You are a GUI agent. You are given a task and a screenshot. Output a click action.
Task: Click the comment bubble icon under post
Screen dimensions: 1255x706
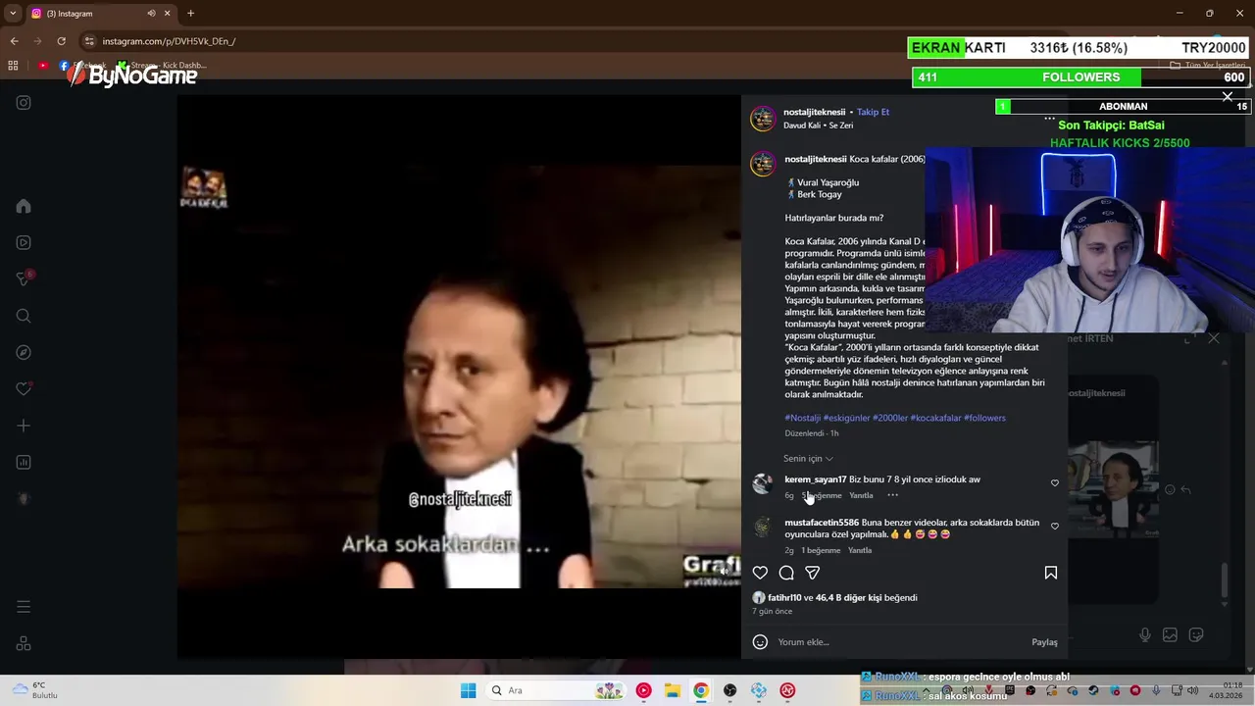pyautogui.click(x=786, y=573)
